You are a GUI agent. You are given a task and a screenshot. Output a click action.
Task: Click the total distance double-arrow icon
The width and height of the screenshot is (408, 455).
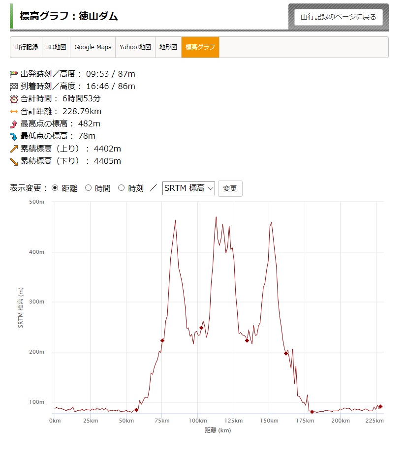click(14, 112)
